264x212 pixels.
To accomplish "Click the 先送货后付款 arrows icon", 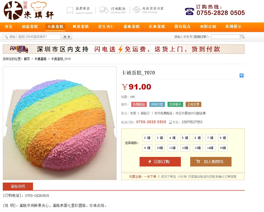I will tap(137, 10).
